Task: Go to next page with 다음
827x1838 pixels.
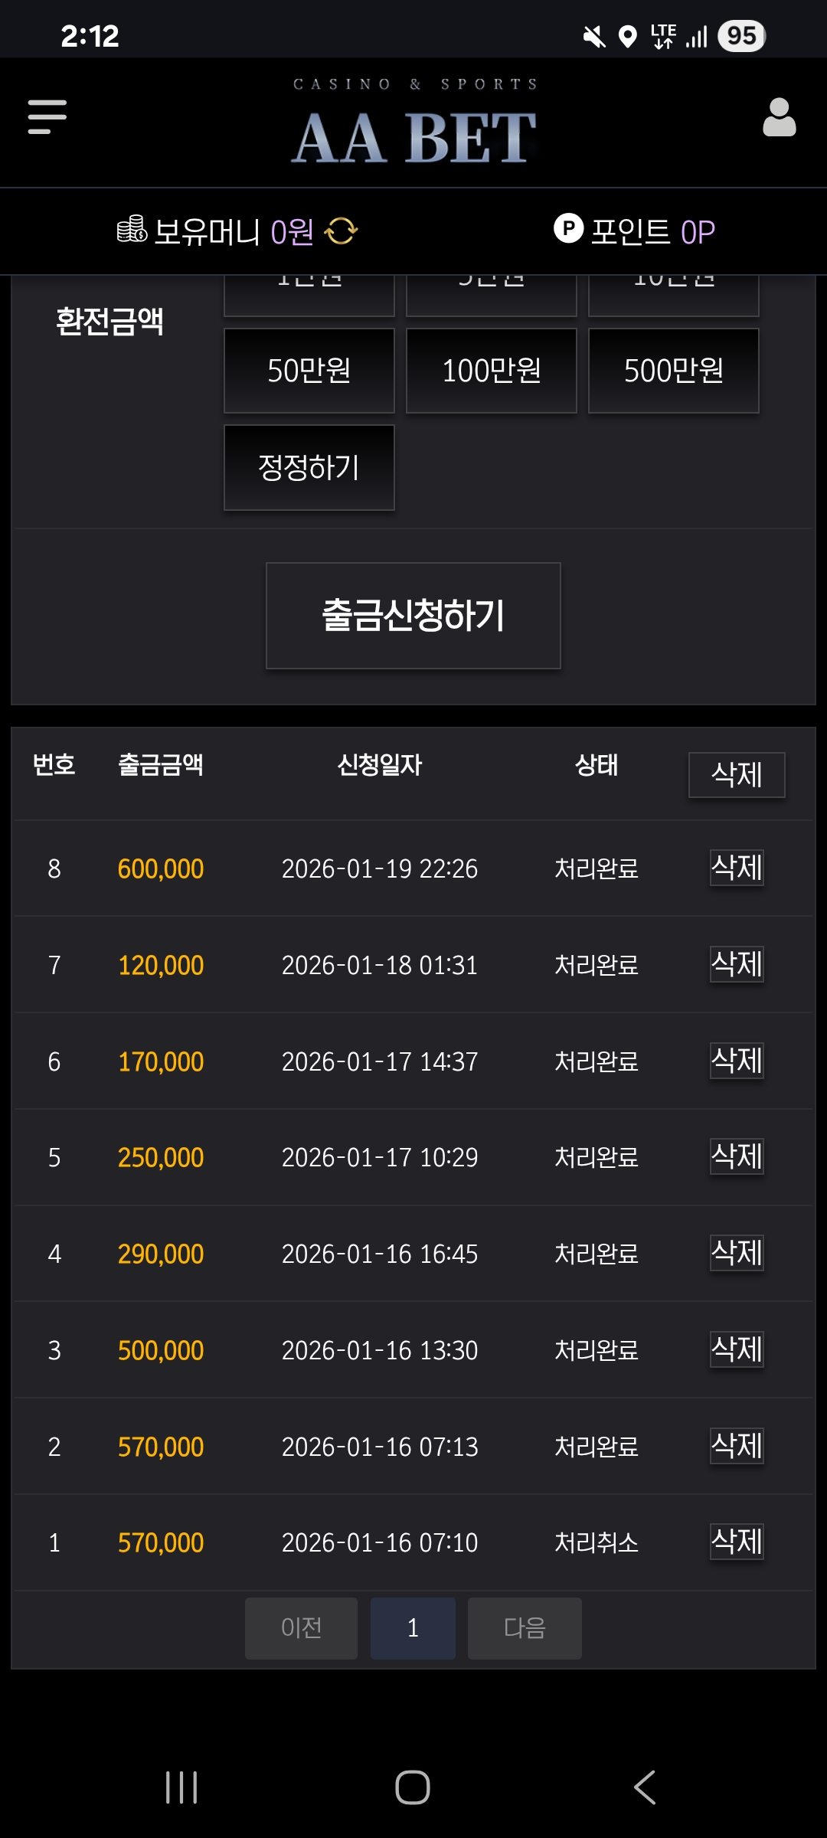Action: click(x=525, y=1628)
